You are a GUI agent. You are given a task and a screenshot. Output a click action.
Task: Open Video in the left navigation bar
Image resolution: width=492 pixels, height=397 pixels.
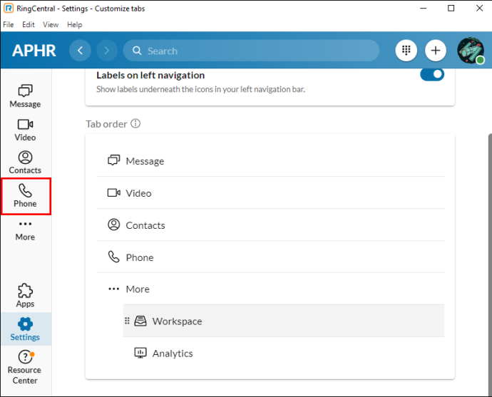(25, 130)
